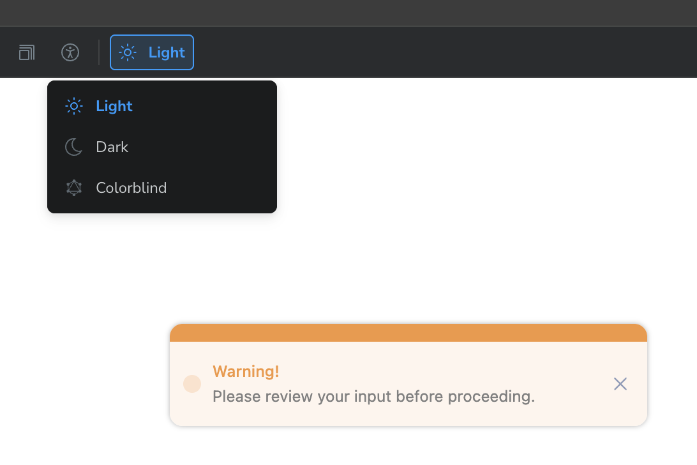Click the dark title bar at top
The image size is (697, 465).
pyautogui.click(x=348, y=13)
